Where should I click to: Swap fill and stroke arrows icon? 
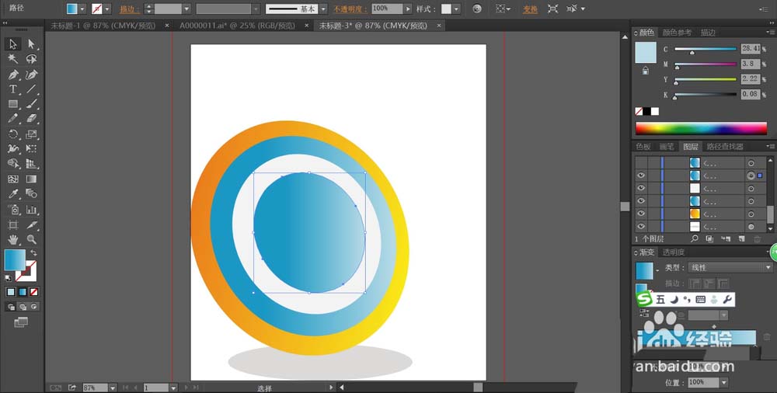coord(33,253)
